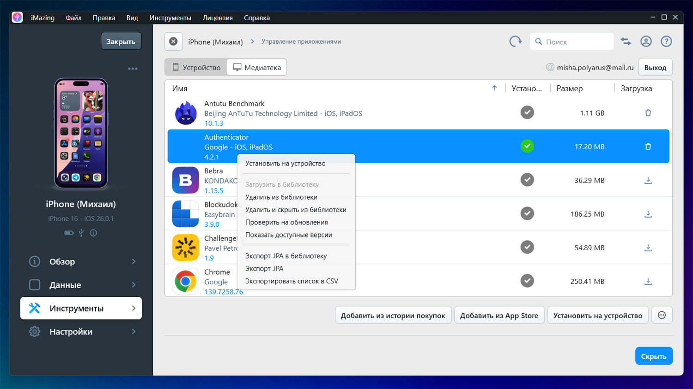Delete Antutu Benchmark with trash icon
Viewport: 693px width, 389px height.
(x=648, y=113)
